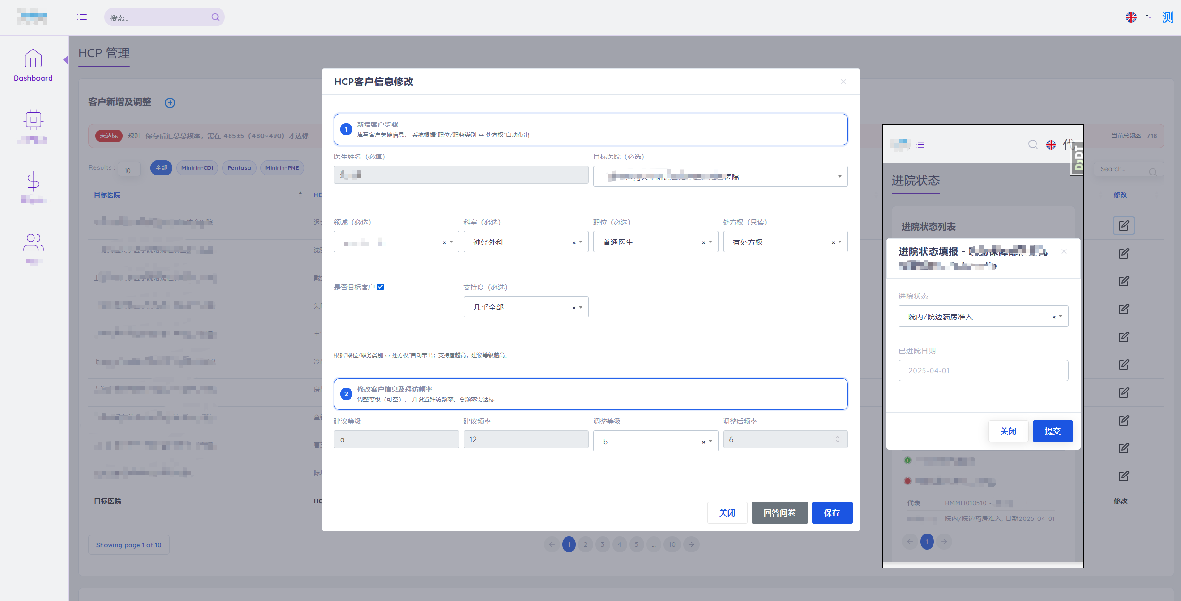Toggle 是否目标客户 checkbox
Viewport: 1181px width, 601px height.
(x=380, y=287)
